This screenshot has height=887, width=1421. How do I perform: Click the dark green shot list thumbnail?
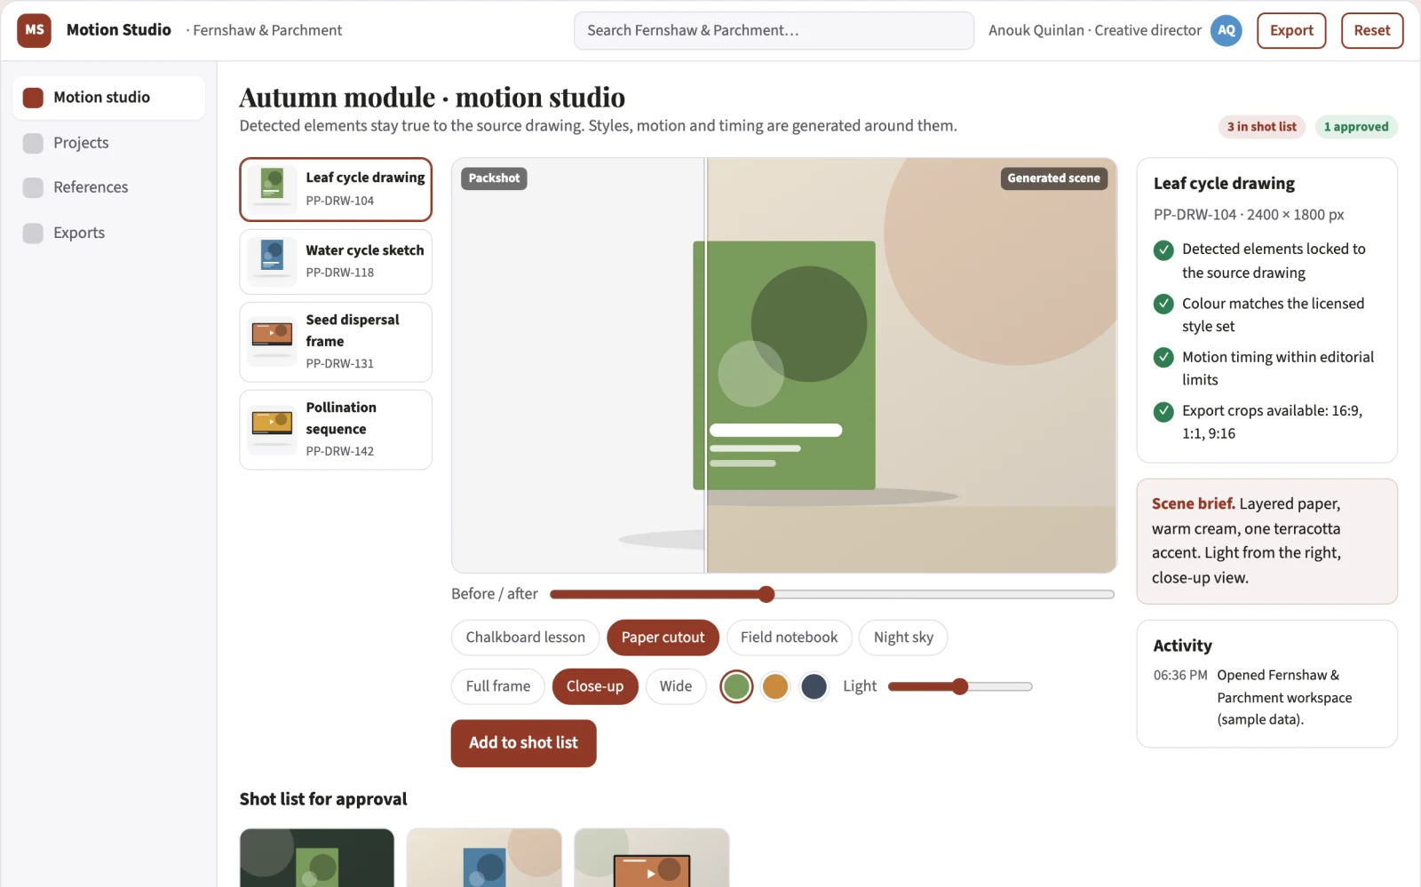pyautogui.click(x=317, y=858)
